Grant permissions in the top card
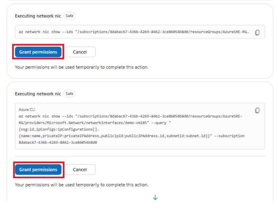Screen dimensions: 278x213 pyautogui.click(x=38, y=52)
